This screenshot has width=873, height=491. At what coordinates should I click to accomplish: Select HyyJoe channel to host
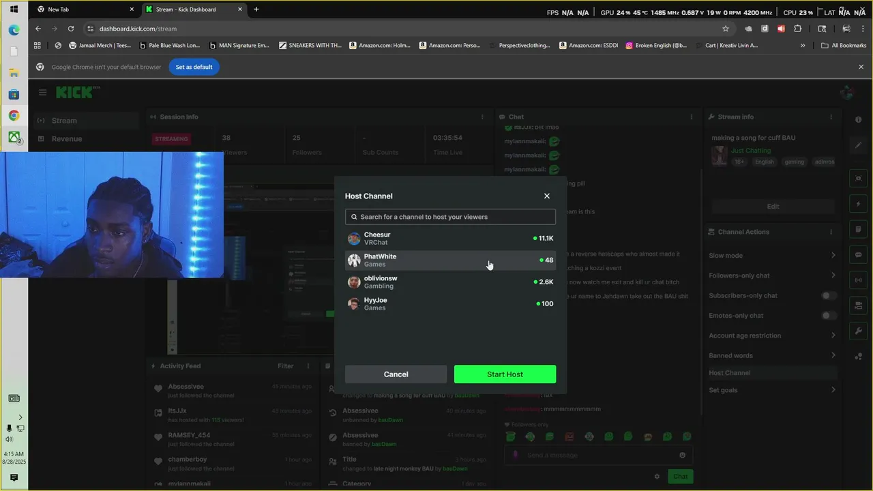pos(450,304)
